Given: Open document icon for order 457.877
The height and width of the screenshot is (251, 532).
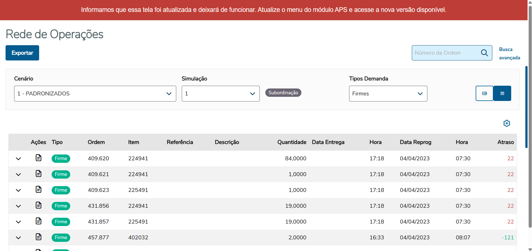Looking at the screenshot, I should pos(39,237).
